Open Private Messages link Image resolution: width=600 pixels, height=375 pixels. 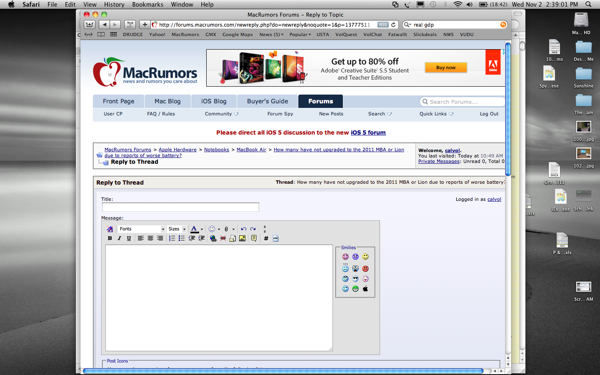tap(439, 161)
